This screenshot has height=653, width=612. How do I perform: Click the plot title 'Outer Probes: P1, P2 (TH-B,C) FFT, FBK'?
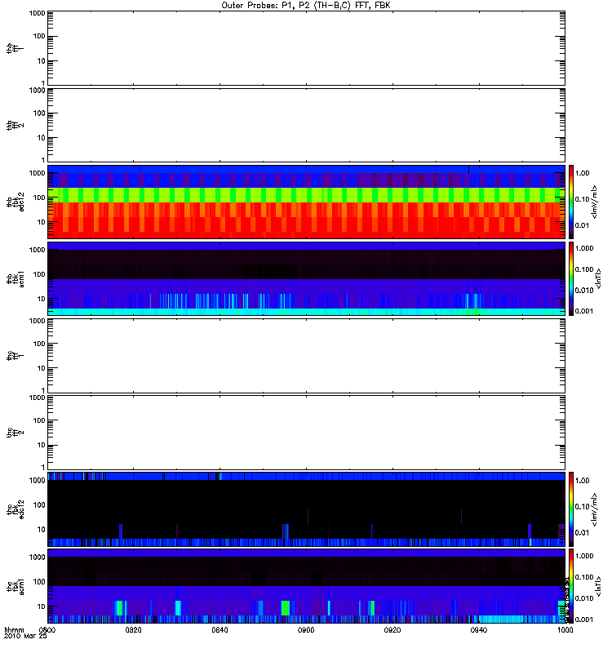(306, 6)
